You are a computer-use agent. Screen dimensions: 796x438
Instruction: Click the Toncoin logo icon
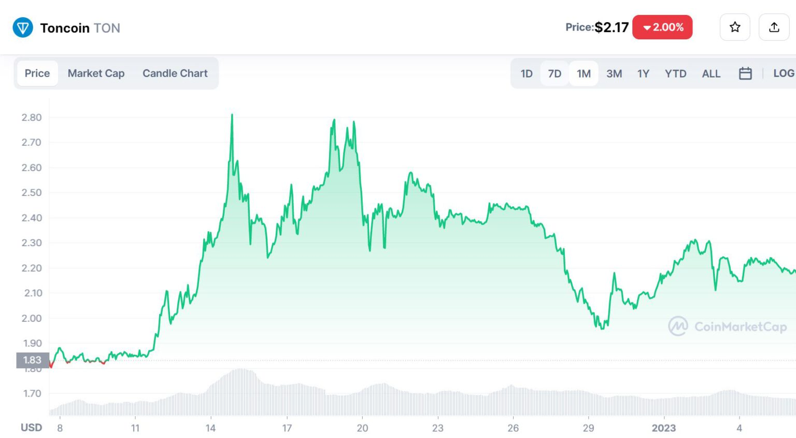(23, 27)
